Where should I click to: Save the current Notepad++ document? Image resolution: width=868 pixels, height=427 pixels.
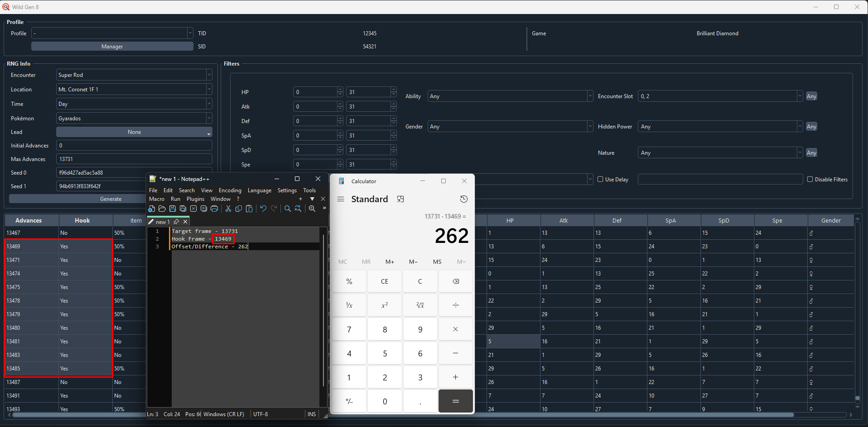(173, 209)
